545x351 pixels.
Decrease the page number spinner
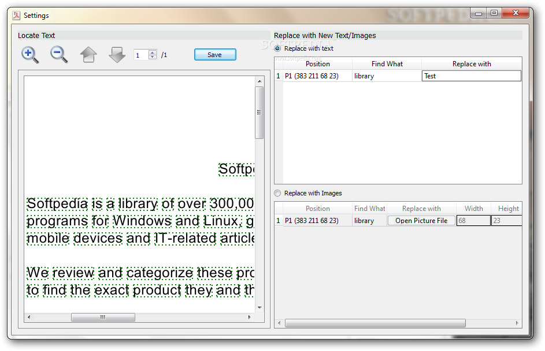(x=152, y=57)
